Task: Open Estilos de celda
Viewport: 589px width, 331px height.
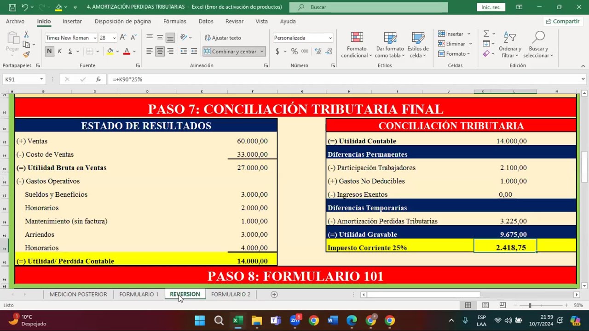Action: tap(418, 45)
